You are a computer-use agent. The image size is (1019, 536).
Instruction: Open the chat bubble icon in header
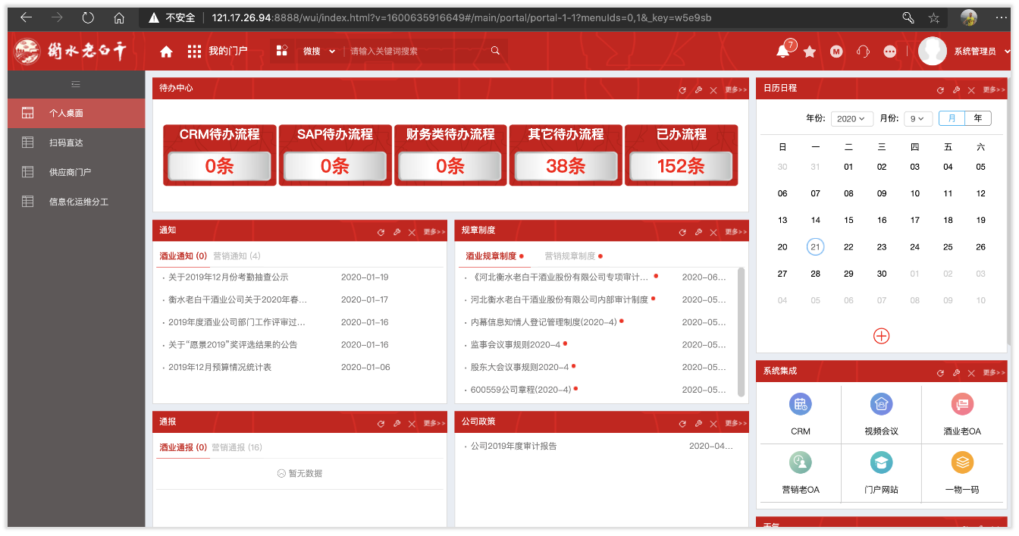[890, 52]
